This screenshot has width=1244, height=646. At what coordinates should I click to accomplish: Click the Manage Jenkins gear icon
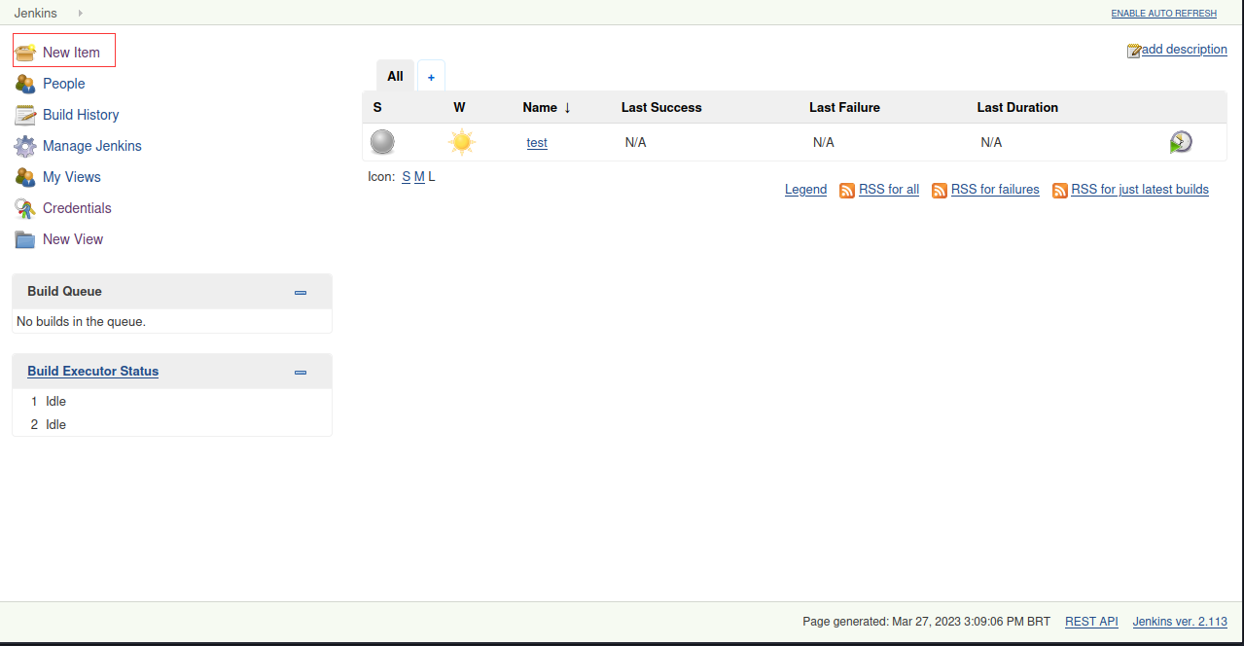click(x=25, y=146)
